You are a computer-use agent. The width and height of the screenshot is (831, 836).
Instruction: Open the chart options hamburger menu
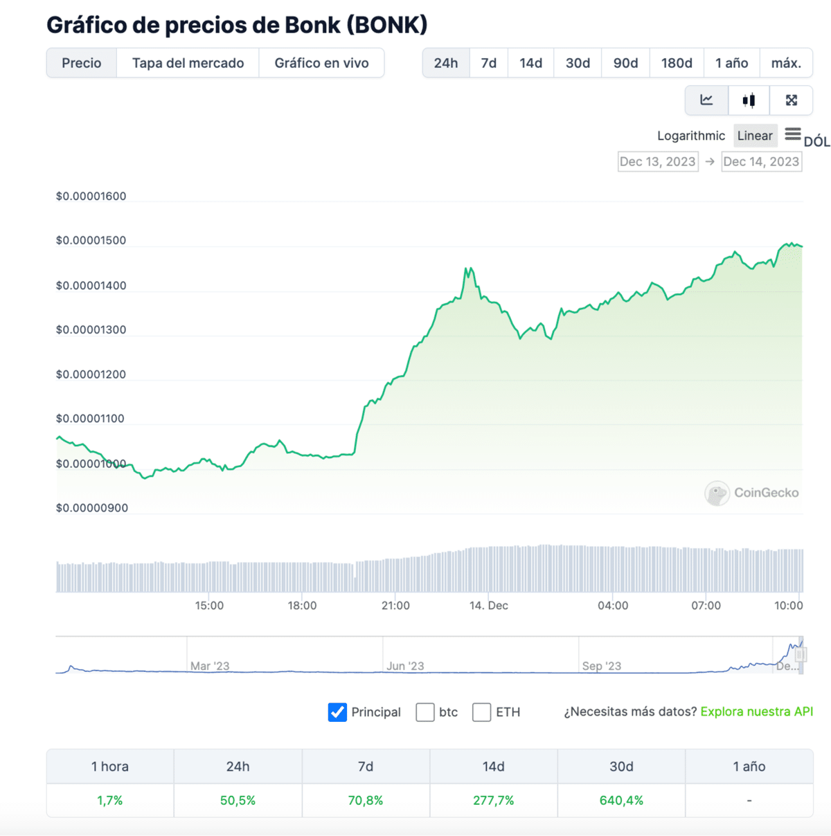(793, 135)
